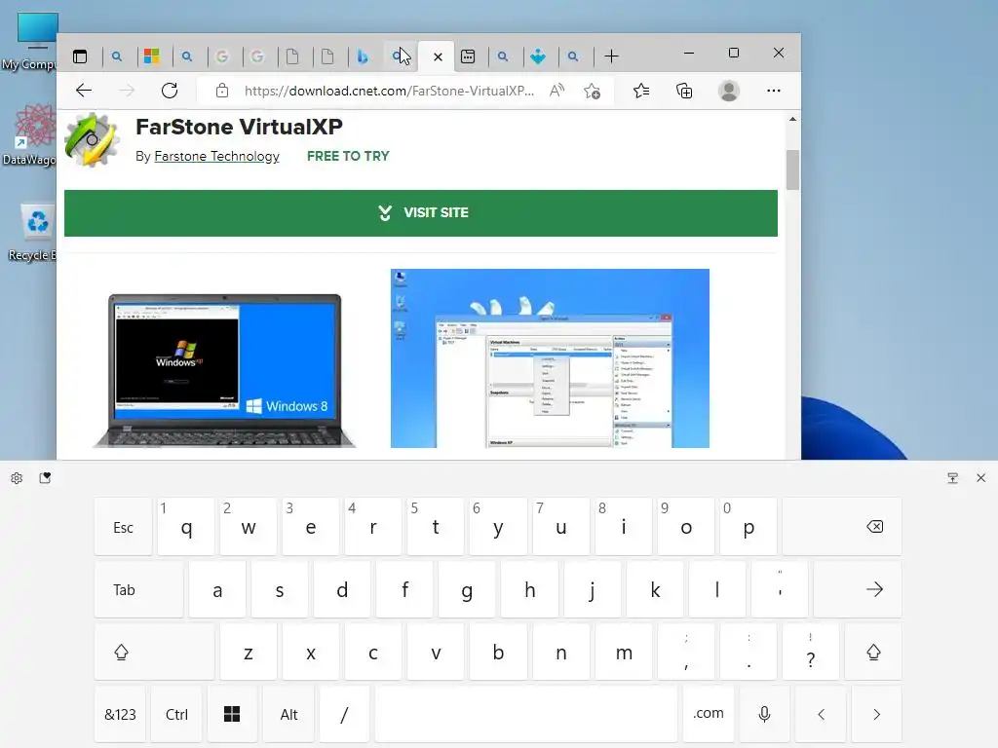The width and height of the screenshot is (998, 748).
Task: Open the virtual machine manager screenshot
Action: (x=550, y=358)
